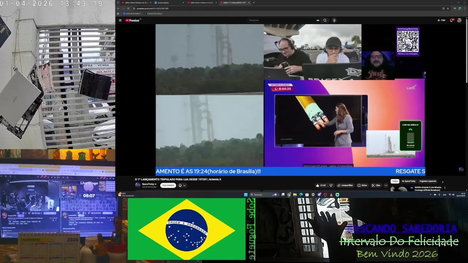Open options menu for the NASA Artemis II recommendation

[445, 188]
